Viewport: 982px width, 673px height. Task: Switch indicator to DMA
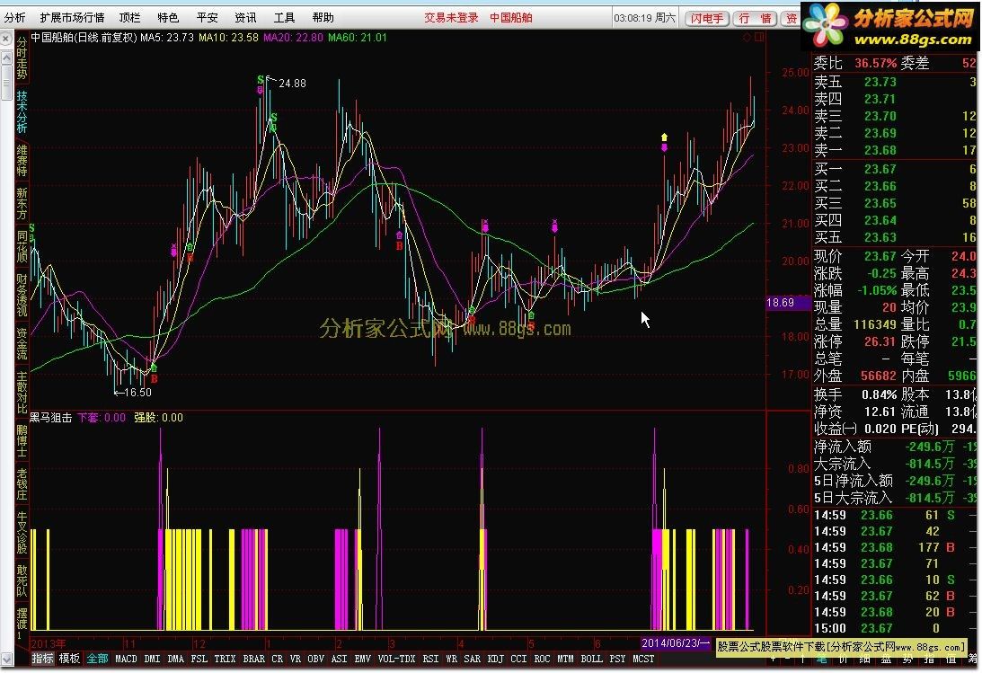(176, 659)
